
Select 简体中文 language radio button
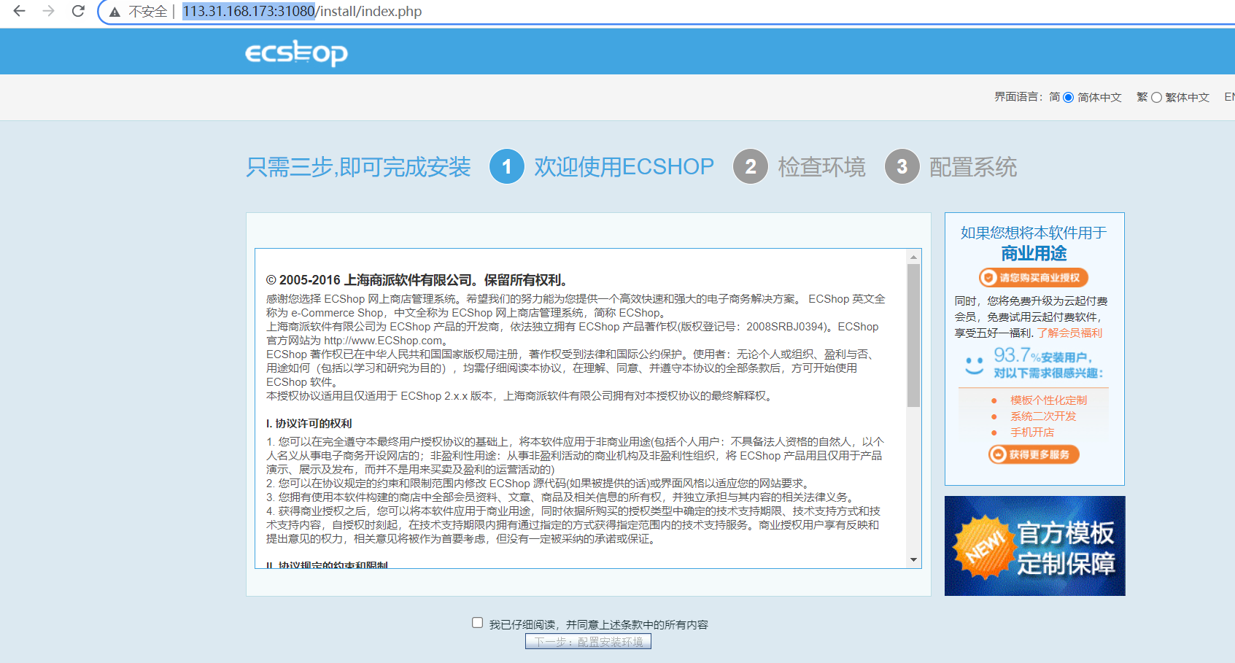1068,97
